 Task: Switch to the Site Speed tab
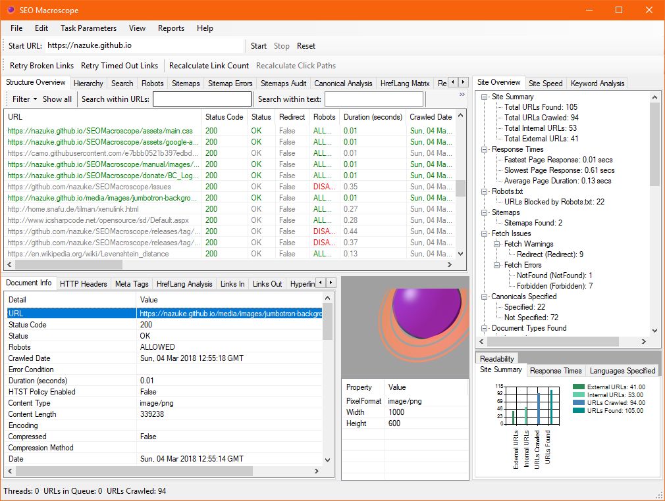tap(545, 83)
